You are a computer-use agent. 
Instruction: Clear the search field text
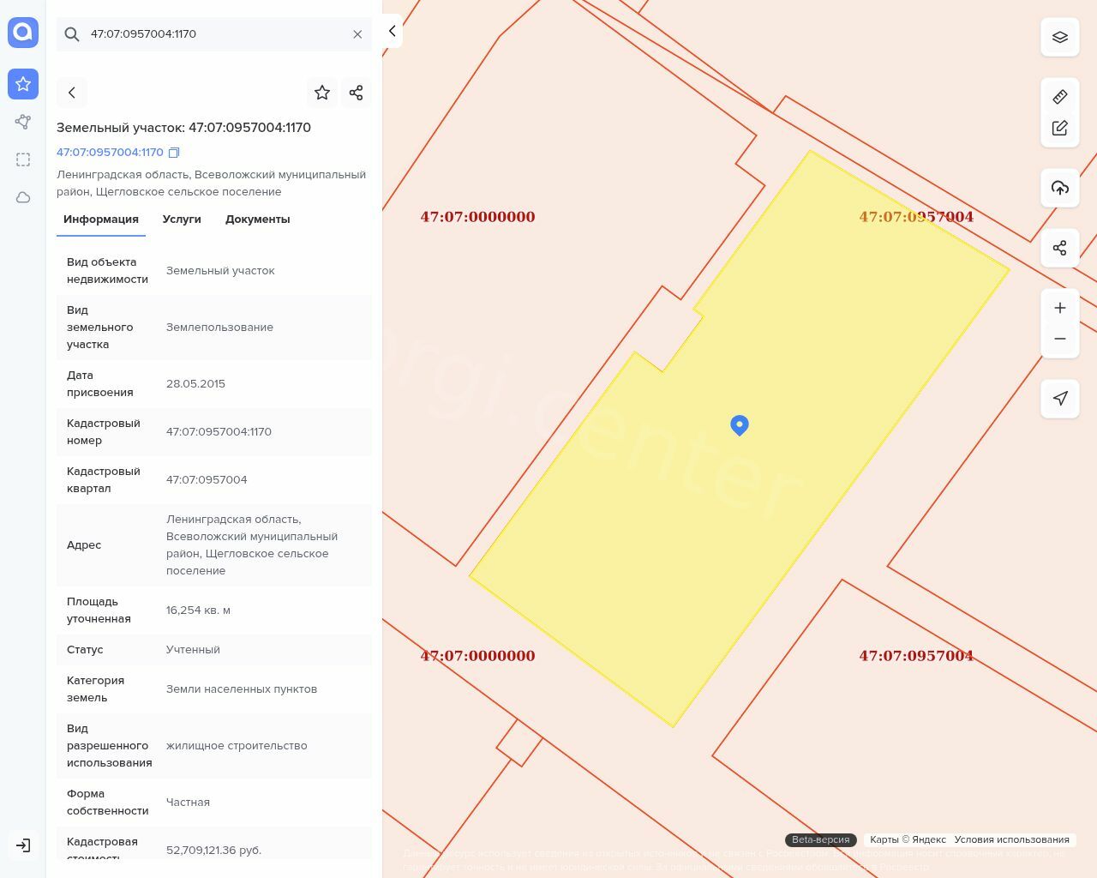[357, 34]
